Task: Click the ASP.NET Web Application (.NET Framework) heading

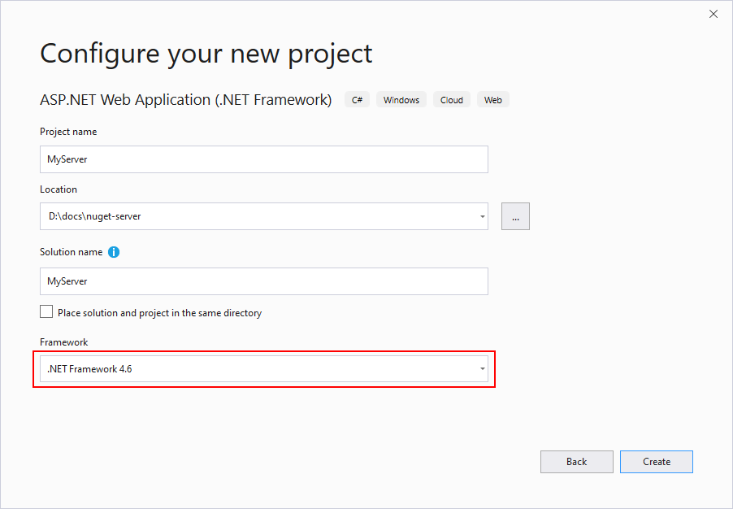Action: click(x=185, y=100)
